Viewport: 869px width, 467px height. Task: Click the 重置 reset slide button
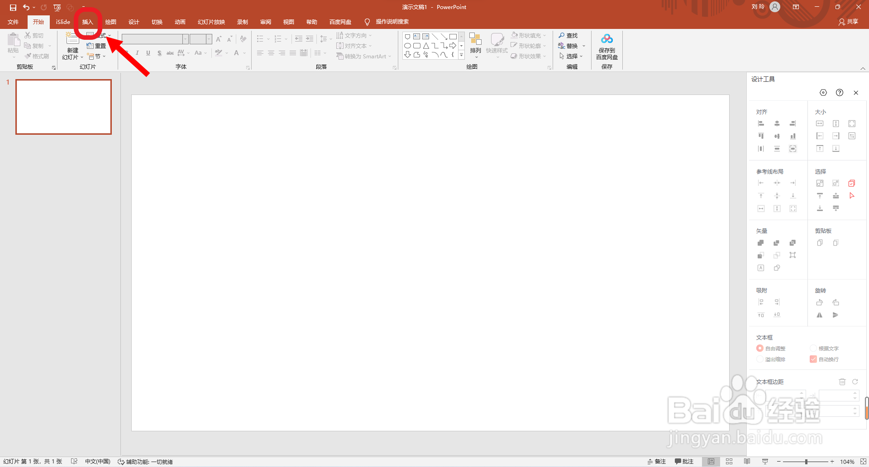(96, 46)
